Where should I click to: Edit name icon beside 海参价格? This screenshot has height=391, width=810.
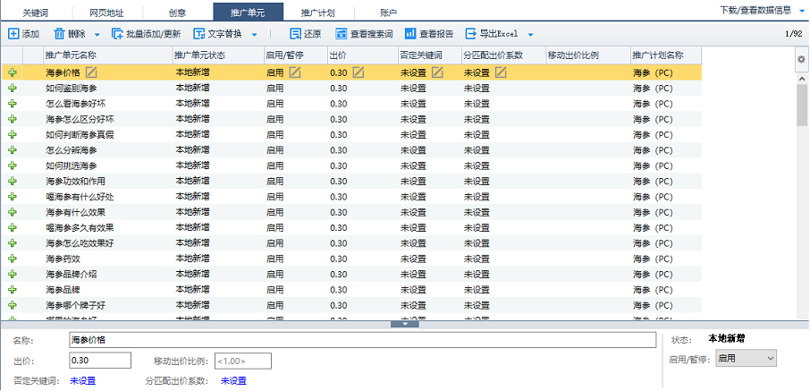tap(91, 72)
